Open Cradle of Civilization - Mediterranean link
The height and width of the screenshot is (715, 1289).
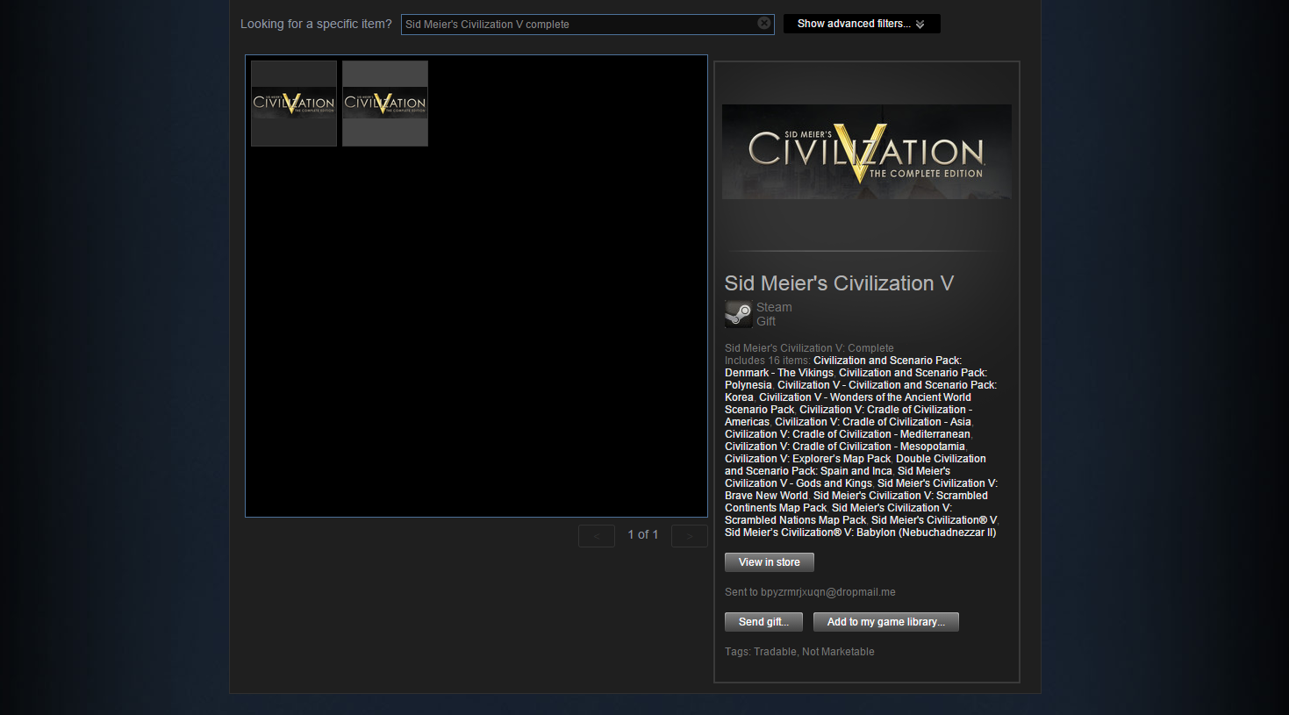(848, 434)
